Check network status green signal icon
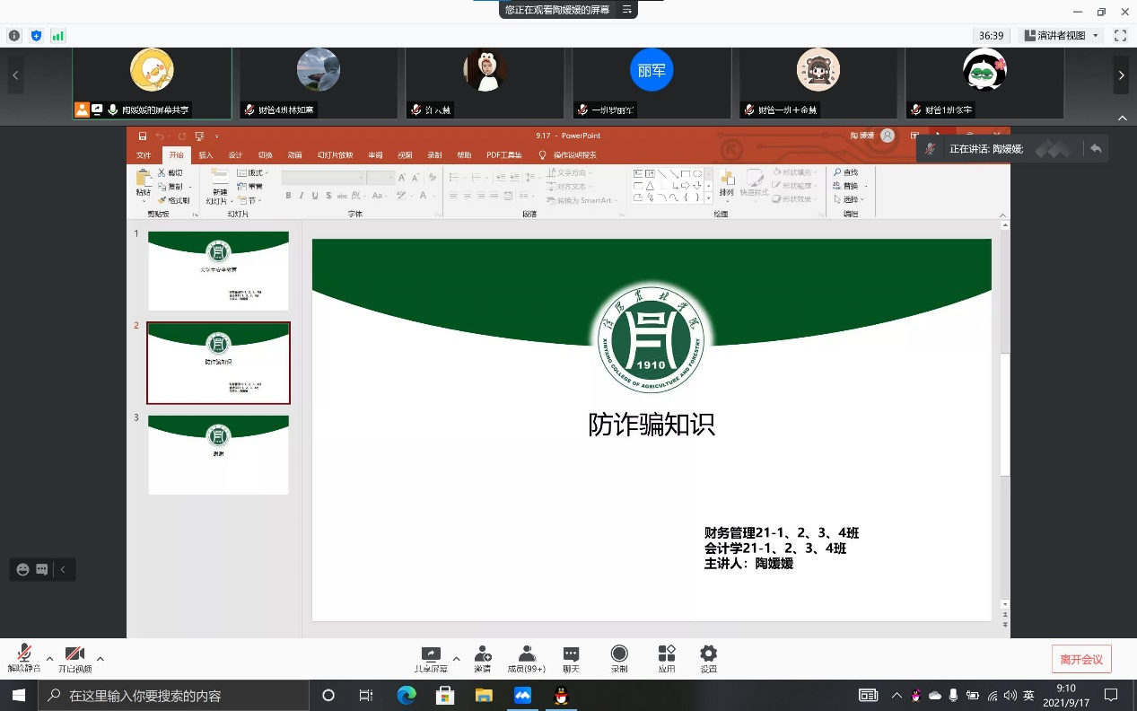The height and width of the screenshot is (711, 1137). click(x=57, y=36)
